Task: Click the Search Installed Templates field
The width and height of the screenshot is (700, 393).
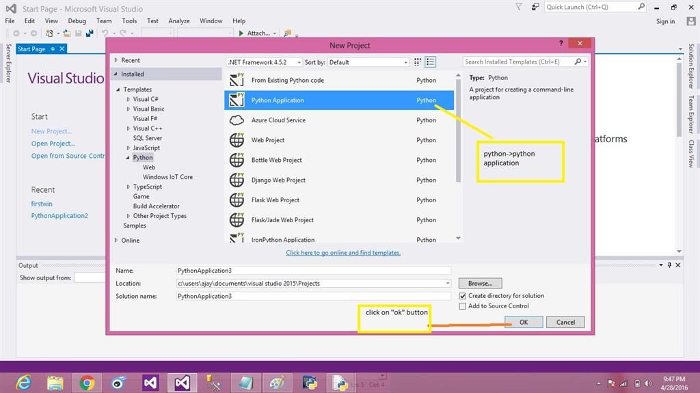Action: pos(518,62)
